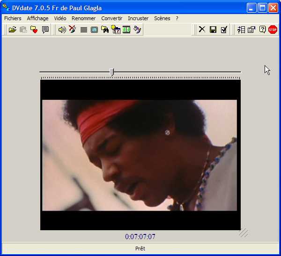The image size is (281, 256).
Task: Open the Renommer menu
Action: (83, 18)
